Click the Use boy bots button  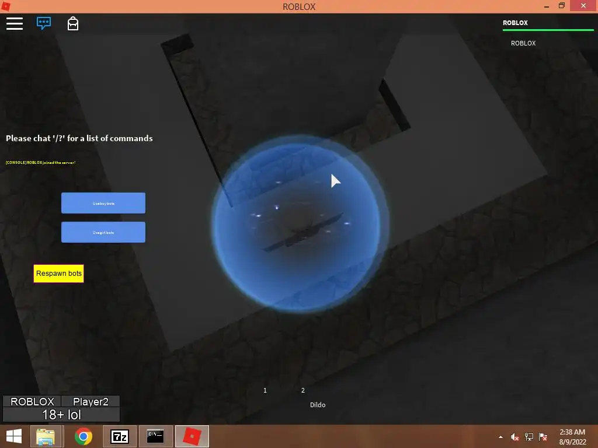[x=103, y=203]
